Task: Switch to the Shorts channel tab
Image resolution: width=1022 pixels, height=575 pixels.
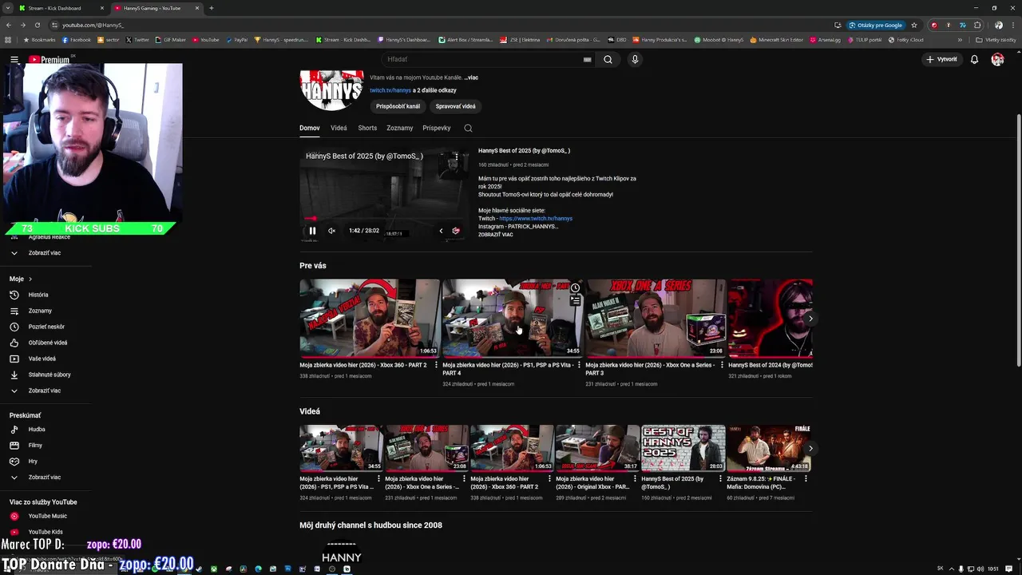Action: pos(367,128)
